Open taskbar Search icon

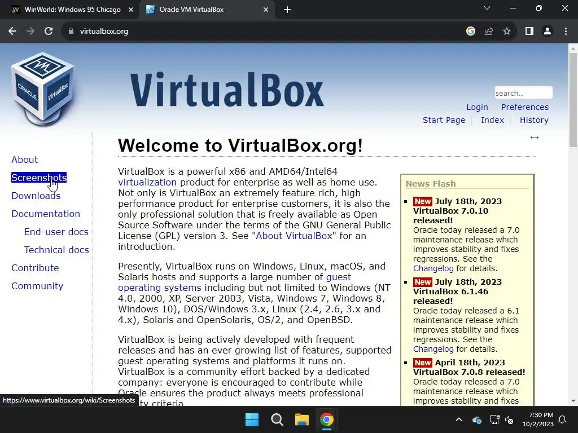[x=277, y=419]
